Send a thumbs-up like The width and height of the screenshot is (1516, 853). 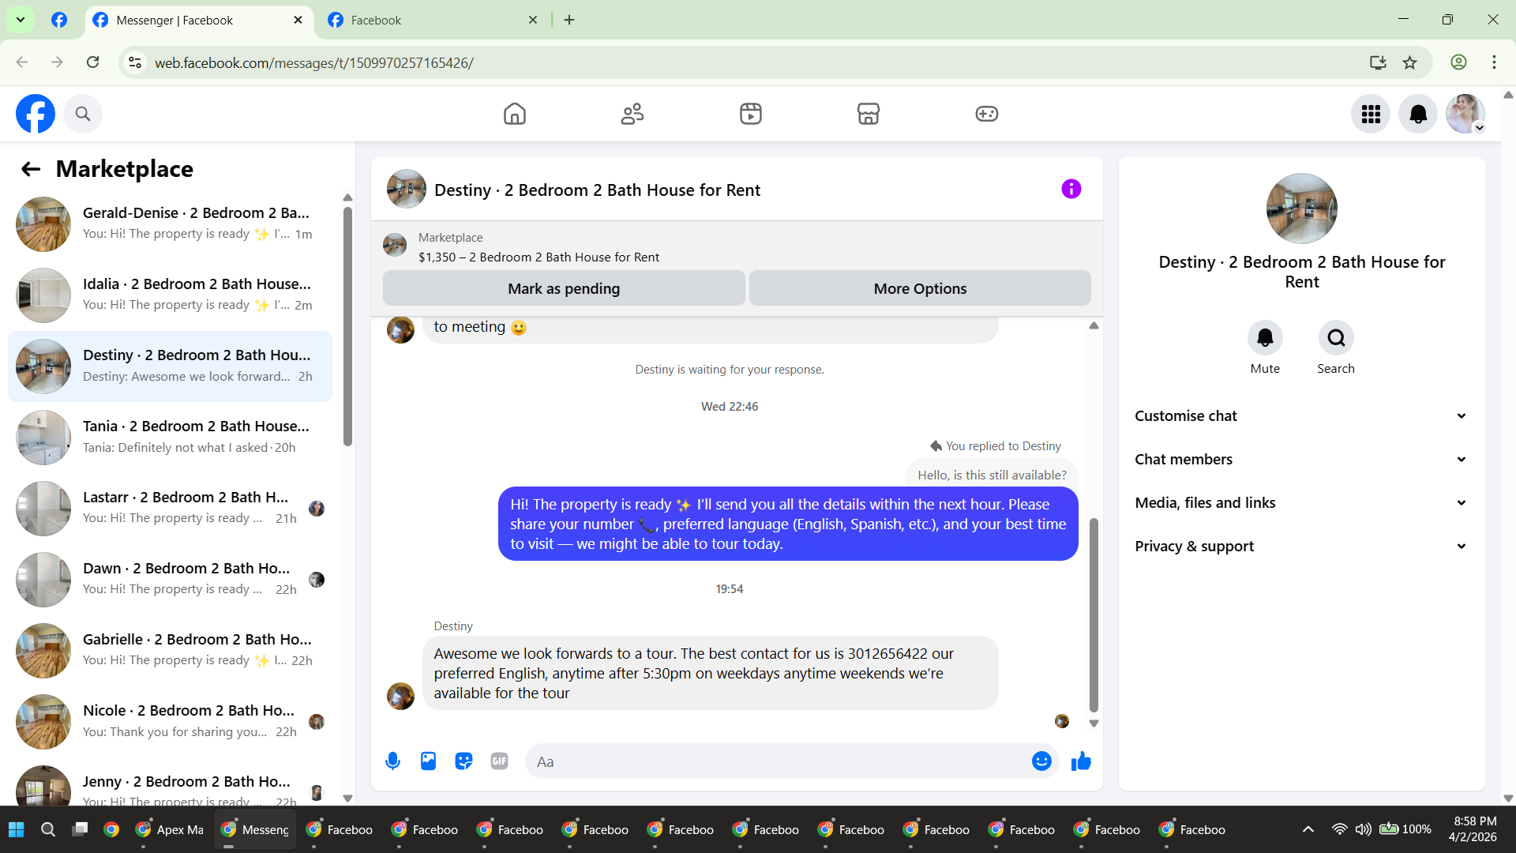[1081, 761]
